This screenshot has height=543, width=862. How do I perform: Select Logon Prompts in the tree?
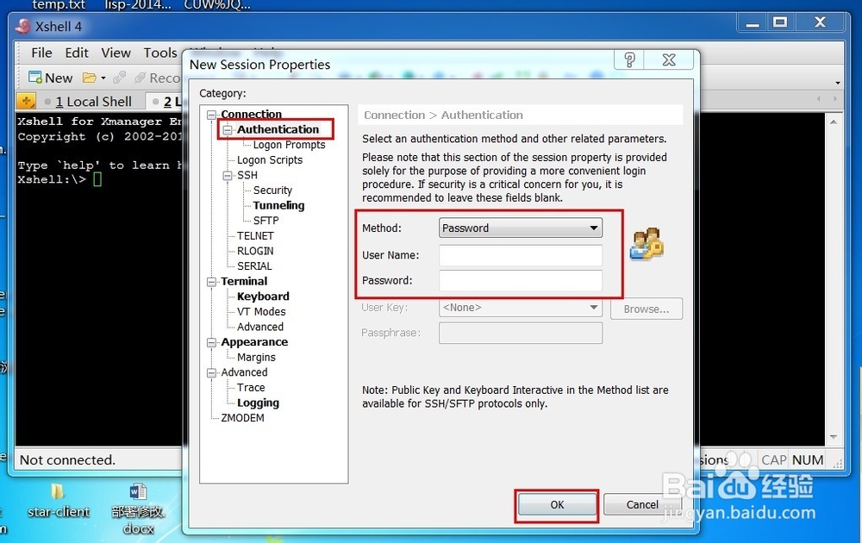(289, 145)
